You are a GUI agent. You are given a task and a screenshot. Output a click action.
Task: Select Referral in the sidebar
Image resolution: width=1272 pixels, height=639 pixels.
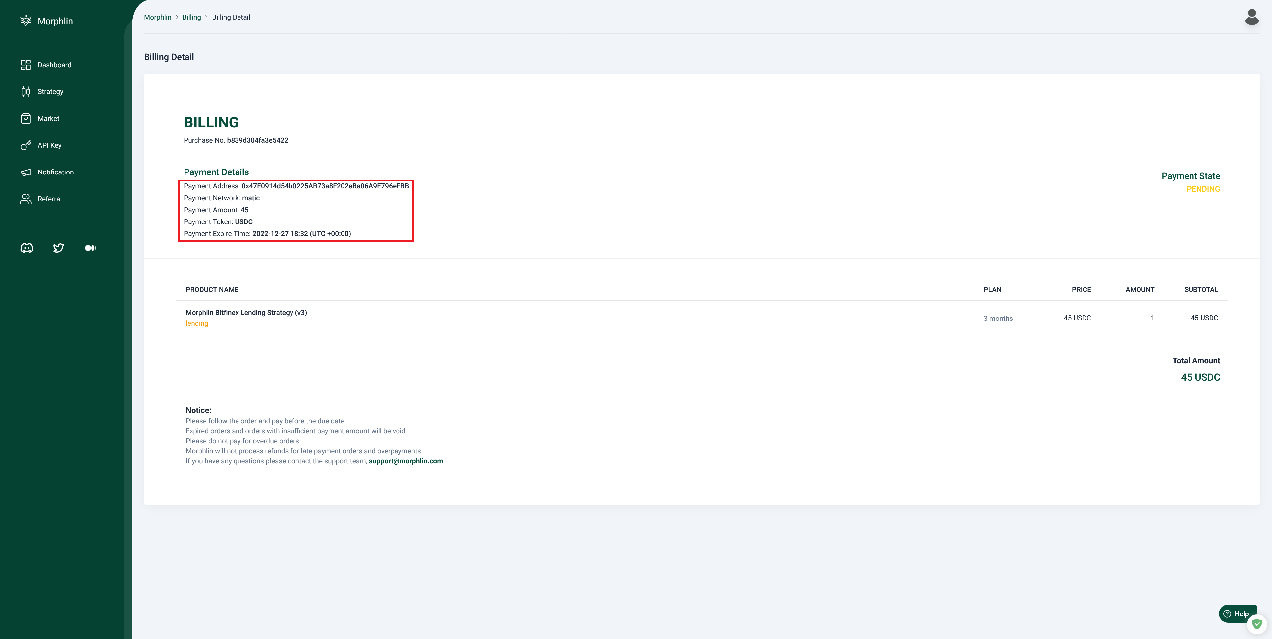(49, 199)
